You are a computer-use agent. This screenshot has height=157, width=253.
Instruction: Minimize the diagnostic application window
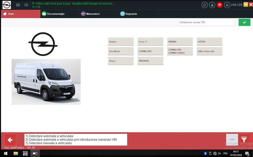246,5
